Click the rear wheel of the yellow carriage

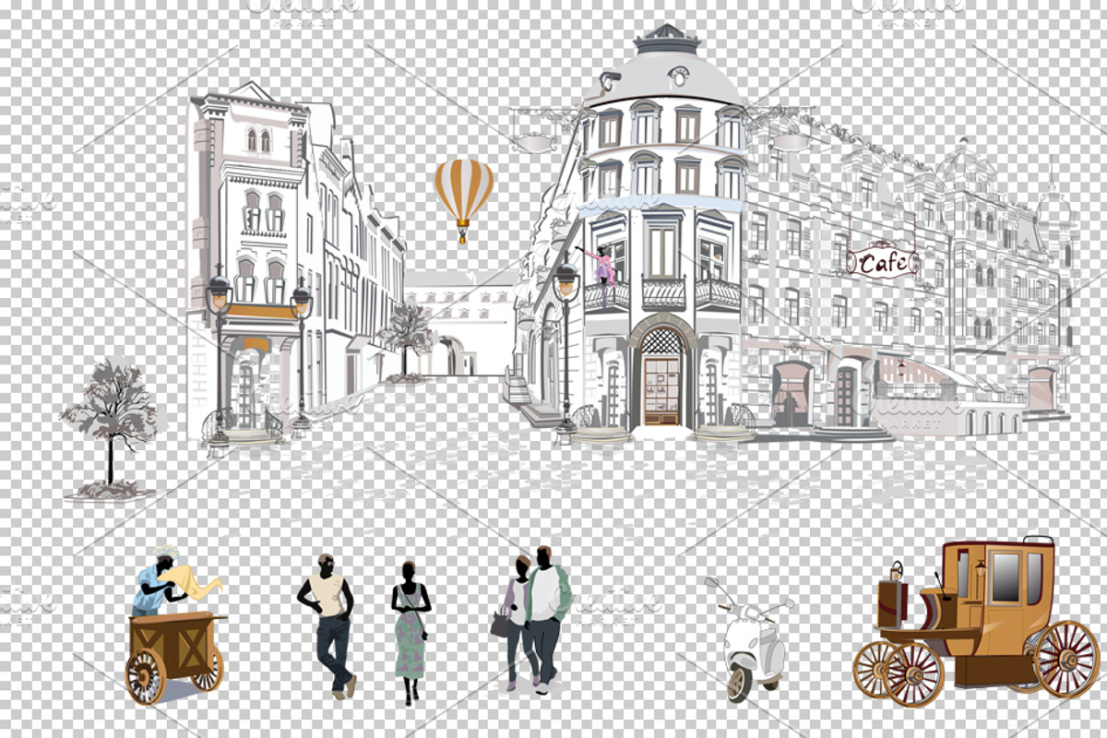pyautogui.click(x=1066, y=659)
